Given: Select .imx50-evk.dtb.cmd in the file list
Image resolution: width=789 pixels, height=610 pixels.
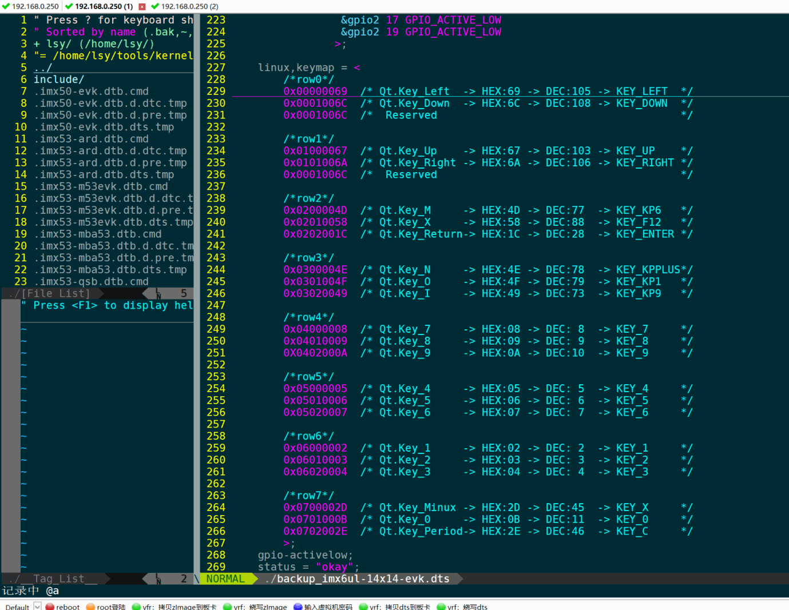Looking at the screenshot, I should (x=91, y=91).
